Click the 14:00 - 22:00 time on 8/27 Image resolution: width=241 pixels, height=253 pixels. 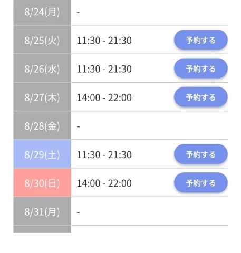104,98
